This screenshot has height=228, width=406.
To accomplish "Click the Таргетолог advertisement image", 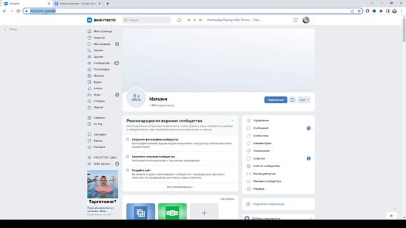I will point(103,184).
